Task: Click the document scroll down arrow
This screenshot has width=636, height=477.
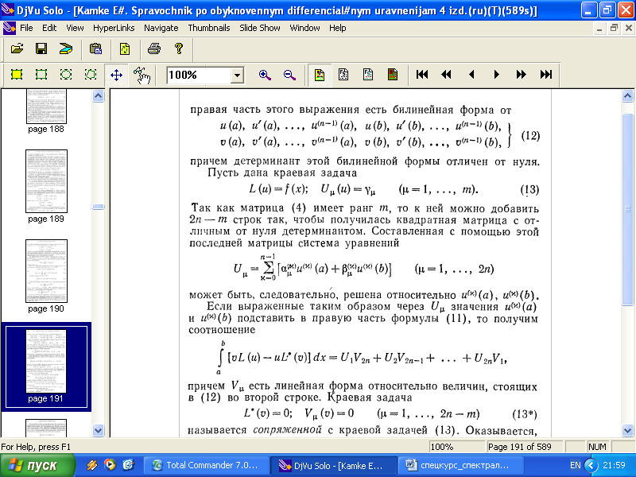Action: 627,430
